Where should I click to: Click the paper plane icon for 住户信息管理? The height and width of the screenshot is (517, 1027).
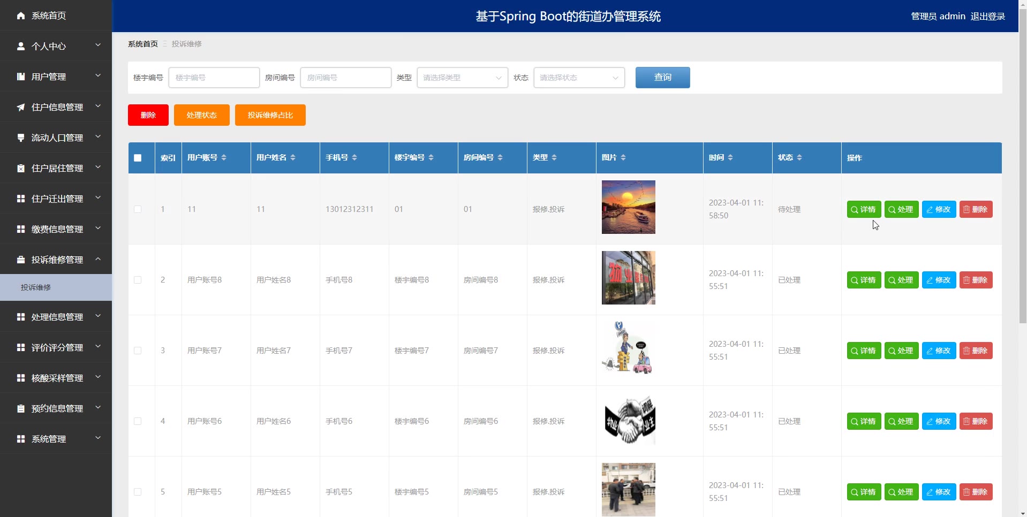21,107
